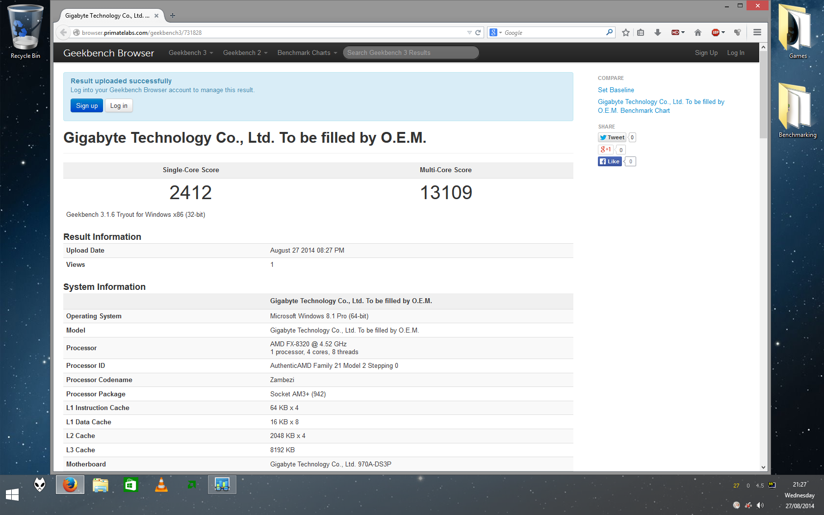Open the Benchmarking desktop folder
The width and height of the screenshot is (824, 515).
[x=798, y=111]
